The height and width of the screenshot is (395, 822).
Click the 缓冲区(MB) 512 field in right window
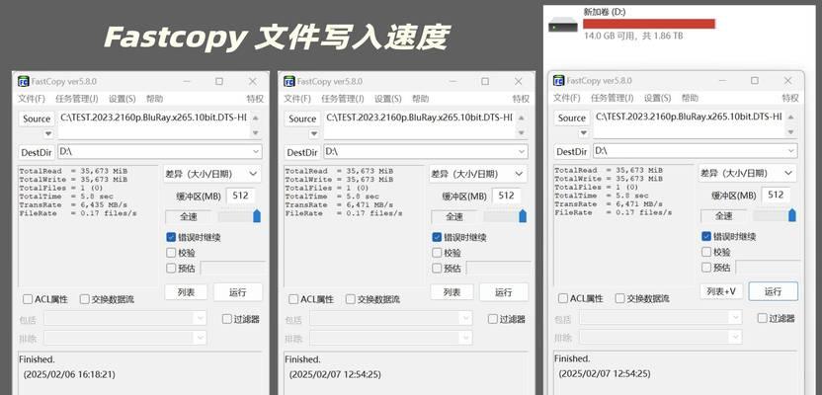click(776, 196)
